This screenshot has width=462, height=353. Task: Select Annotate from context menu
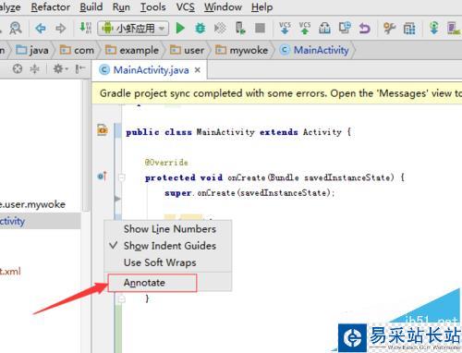point(168,283)
